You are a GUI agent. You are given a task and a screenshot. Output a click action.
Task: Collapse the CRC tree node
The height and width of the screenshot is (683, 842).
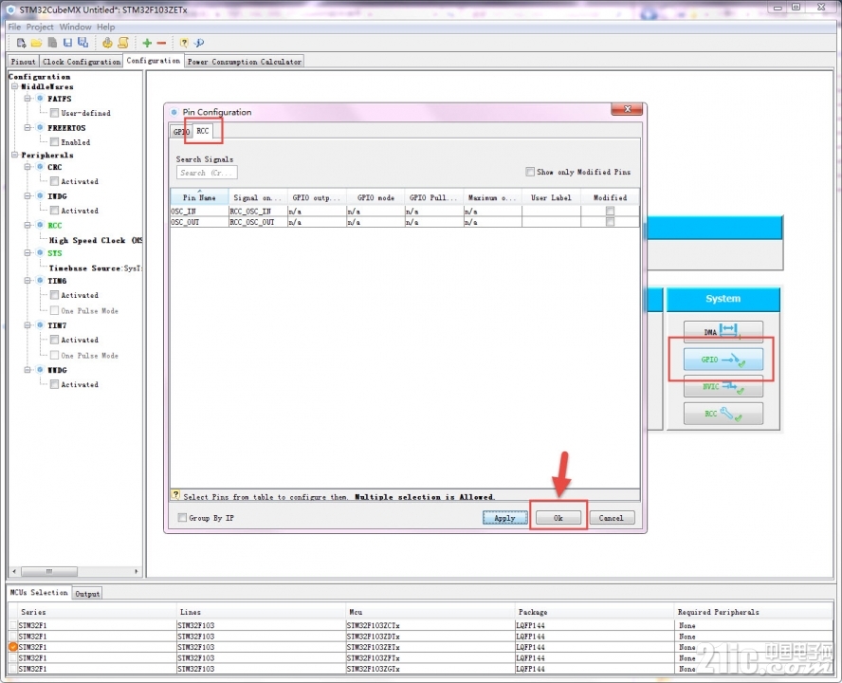pyautogui.click(x=27, y=167)
